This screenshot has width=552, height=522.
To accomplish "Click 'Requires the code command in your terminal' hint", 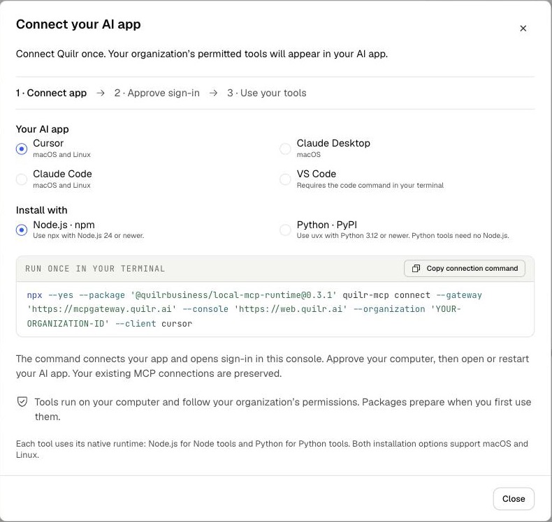I will tap(370, 185).
